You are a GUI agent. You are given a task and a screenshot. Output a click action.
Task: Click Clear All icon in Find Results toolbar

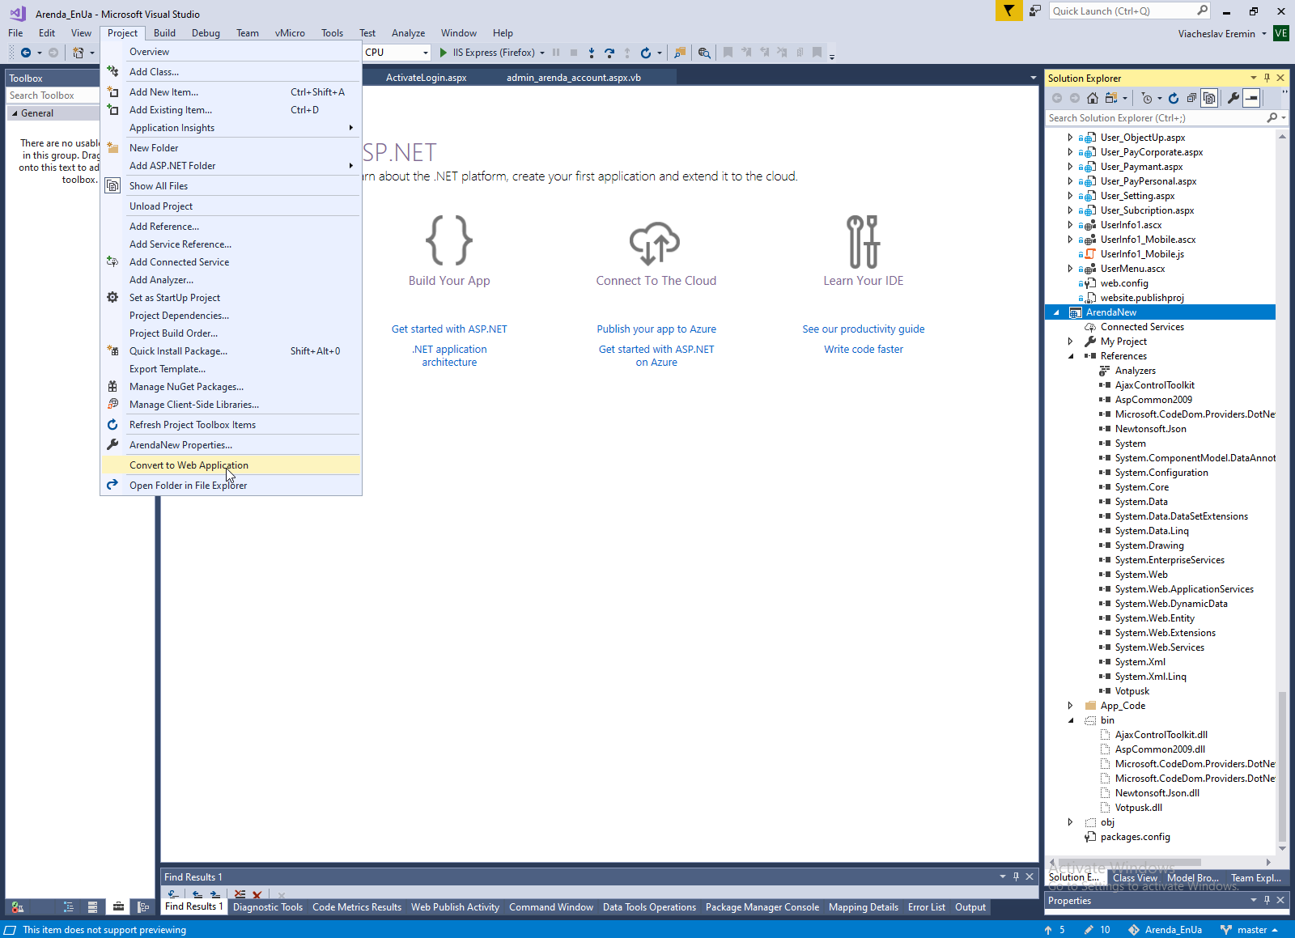tap(240, 894)
